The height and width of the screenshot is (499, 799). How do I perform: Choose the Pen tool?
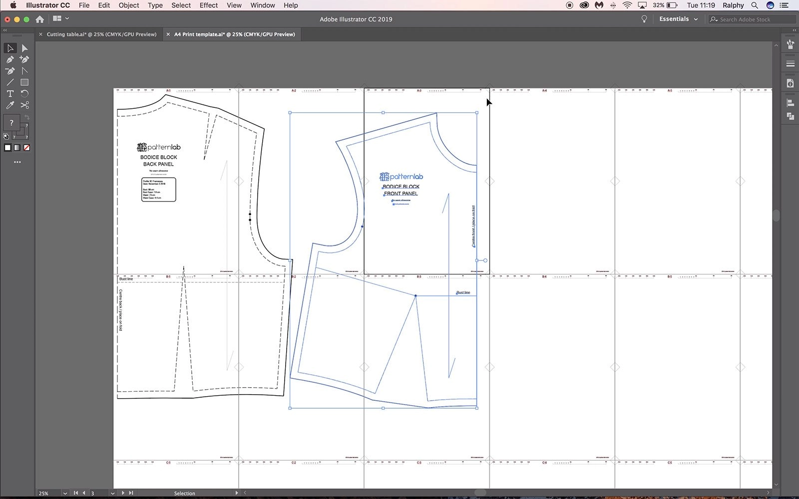(10, 59)
